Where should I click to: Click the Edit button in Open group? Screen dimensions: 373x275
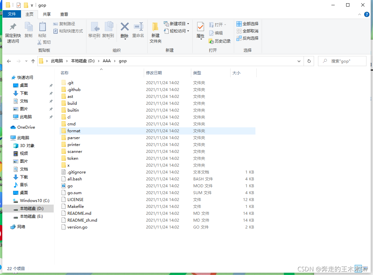216,33
